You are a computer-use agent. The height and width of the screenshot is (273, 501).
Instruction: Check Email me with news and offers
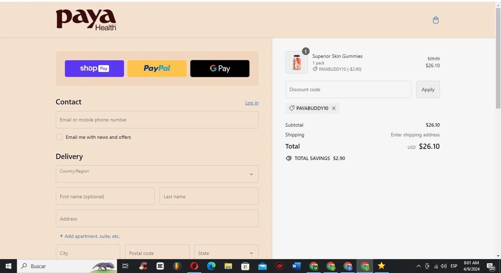click(59, 137)
